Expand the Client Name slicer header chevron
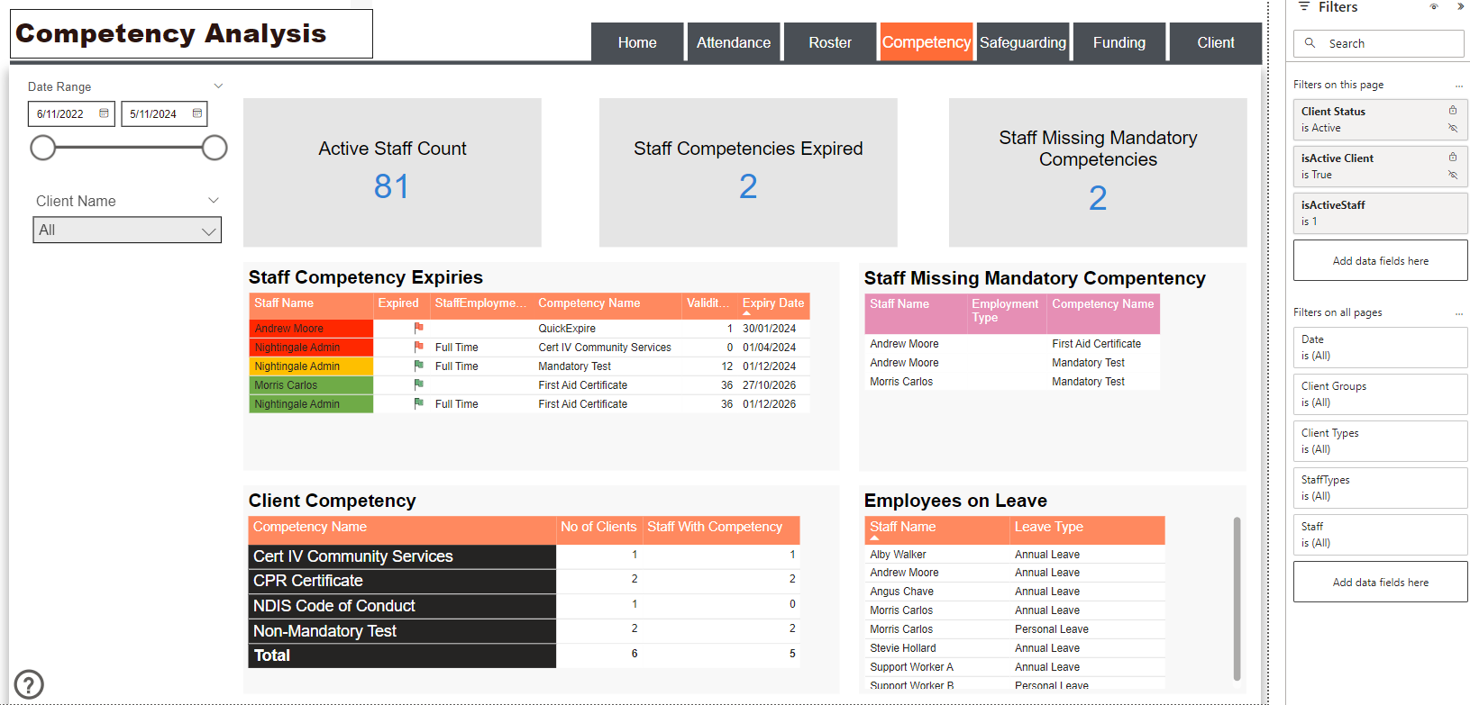This screenshot has width=1470, height=705. (214, 201)
